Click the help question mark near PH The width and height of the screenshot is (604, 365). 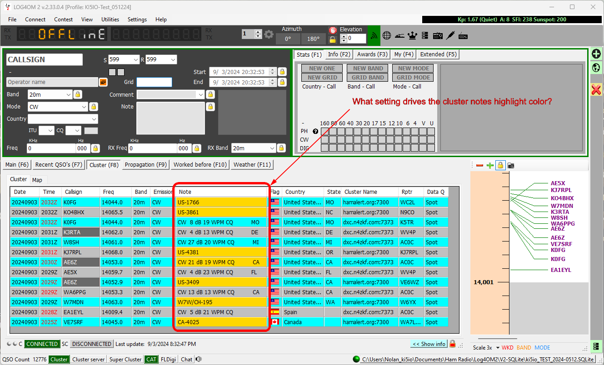315,131
